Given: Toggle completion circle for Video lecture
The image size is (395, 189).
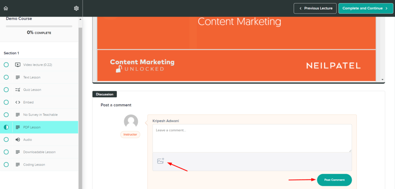Looking at the screenshot, I should point(6,65).
